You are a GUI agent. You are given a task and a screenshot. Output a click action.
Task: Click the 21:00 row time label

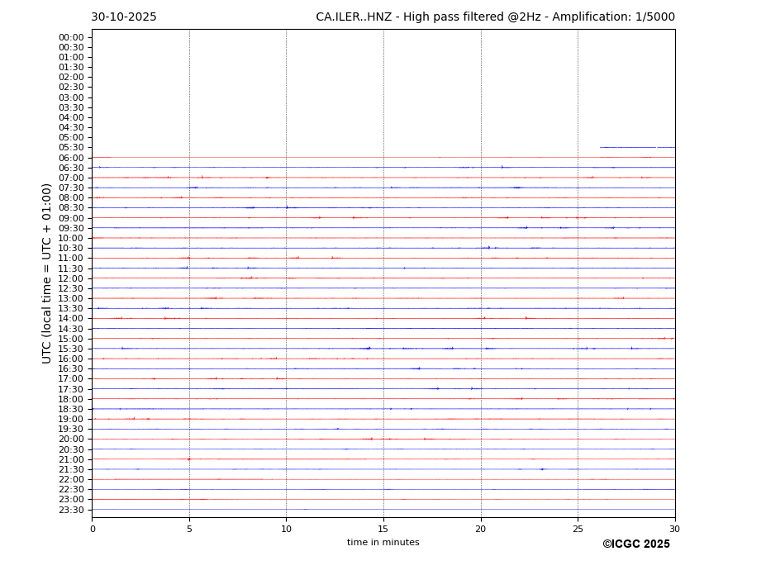click(71, 459)
